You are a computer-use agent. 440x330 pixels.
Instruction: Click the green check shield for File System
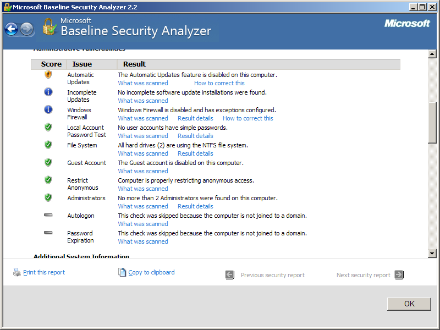click(48, 145)
